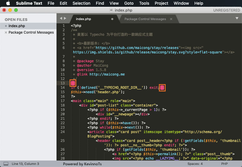Screen dimensions: 242x167
Task: Click the UNREGISTERED label in title bar
Action: tap(226, 10)
